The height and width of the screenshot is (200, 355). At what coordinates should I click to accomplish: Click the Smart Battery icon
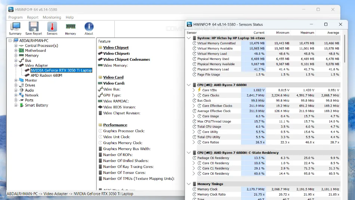click(x=22, y=105)
